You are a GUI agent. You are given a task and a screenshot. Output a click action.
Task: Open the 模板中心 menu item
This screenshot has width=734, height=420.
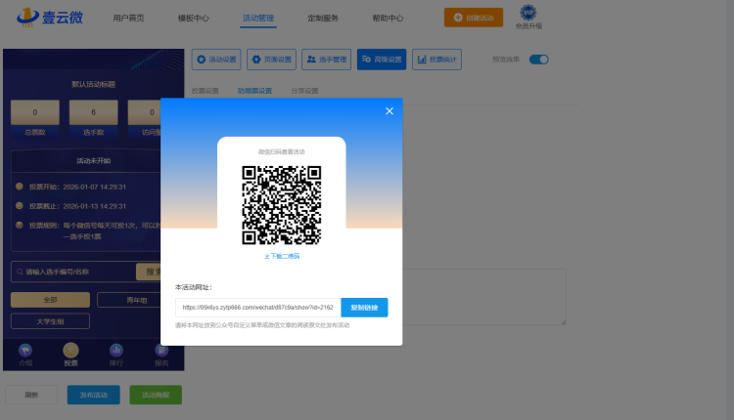click(193, 18)
